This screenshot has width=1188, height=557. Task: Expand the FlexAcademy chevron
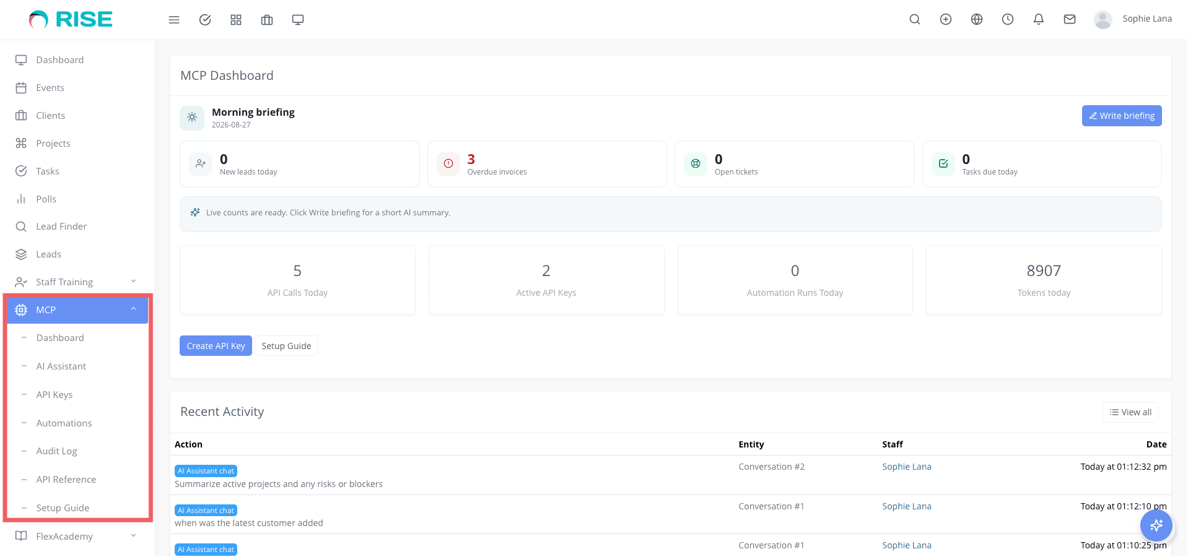click(133, 536)
